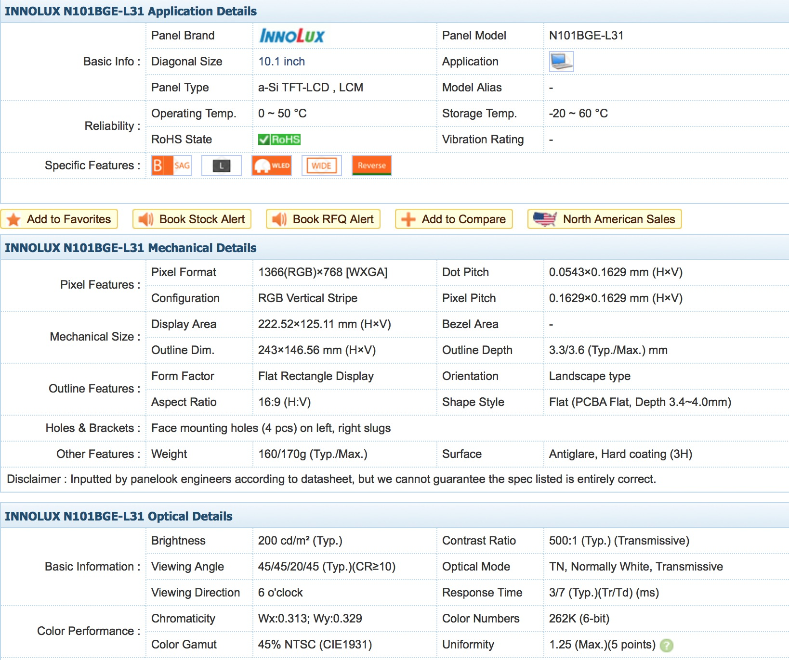Select the Antiglare, Hard coating (3H) surface value
The image size is (789, 660).
point(620,454)
